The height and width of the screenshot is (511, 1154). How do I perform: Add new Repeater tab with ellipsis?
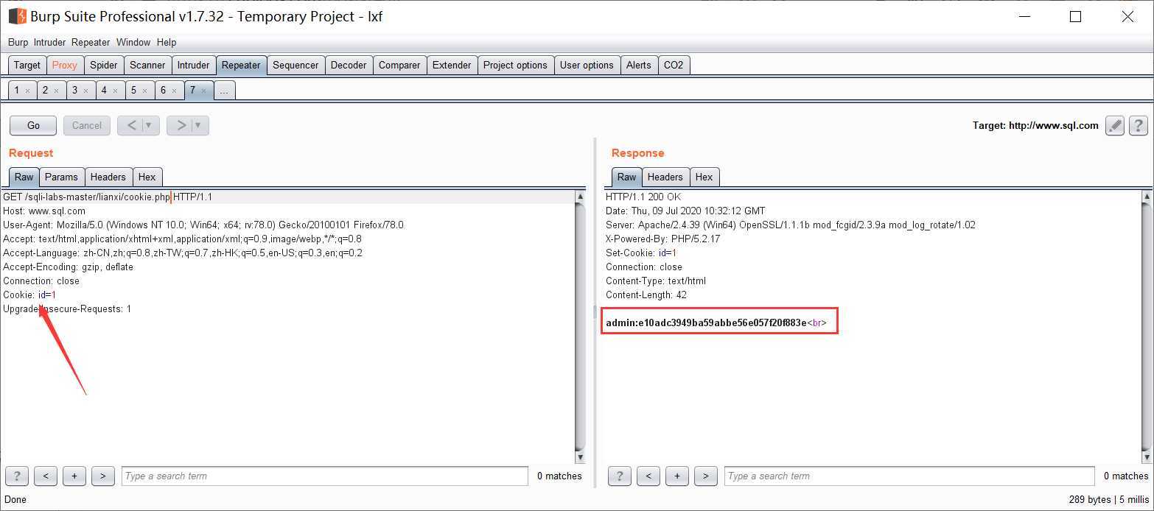pos(224,91)
